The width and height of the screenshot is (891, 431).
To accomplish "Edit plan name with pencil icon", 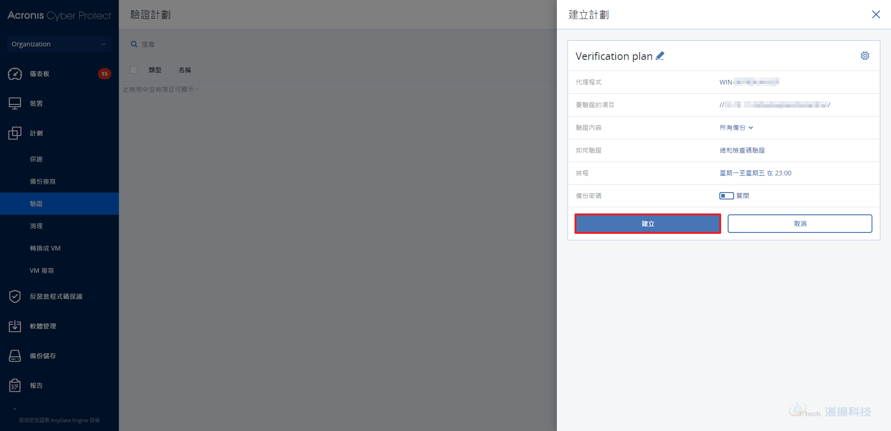I will pyautogui.click(x=660, y=56).
